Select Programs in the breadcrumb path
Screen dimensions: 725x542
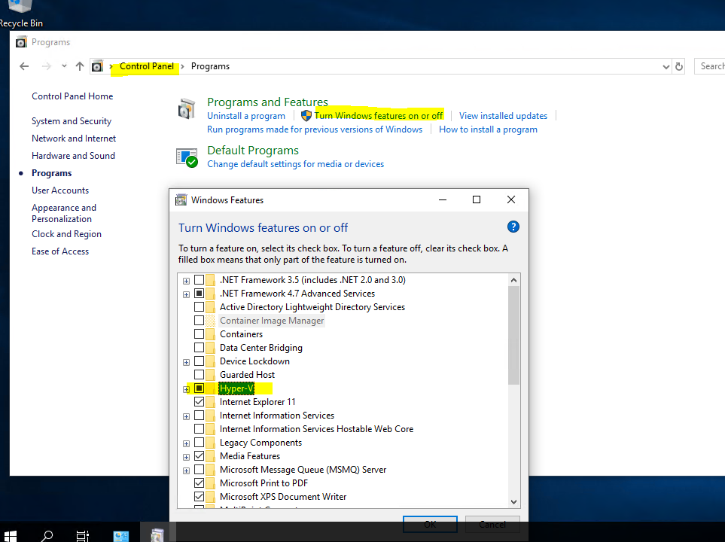click(x=210, y=66)
